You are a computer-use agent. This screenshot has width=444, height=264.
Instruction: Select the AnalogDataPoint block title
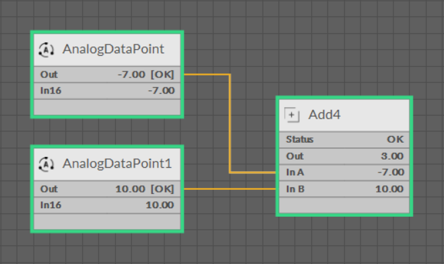point(113,49)
